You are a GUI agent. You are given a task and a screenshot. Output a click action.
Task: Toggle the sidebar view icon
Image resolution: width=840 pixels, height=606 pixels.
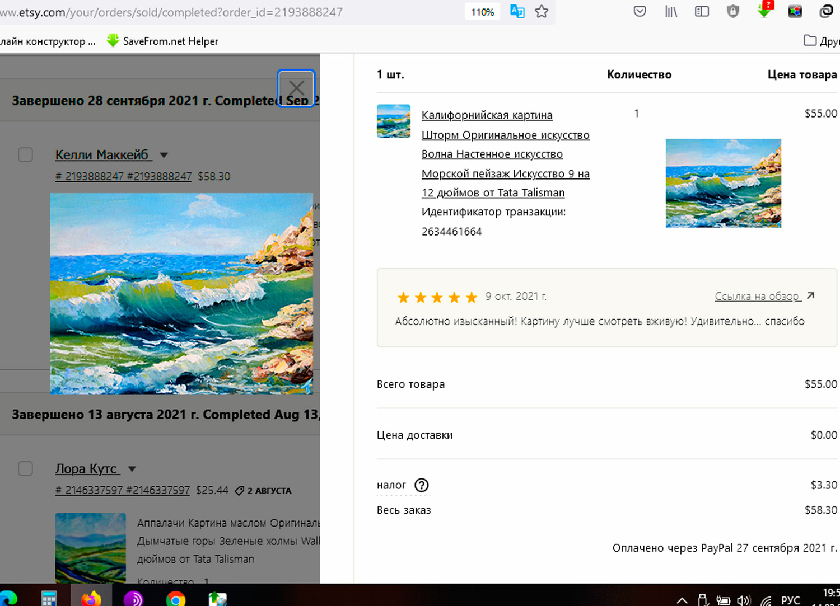pos(702,12)
